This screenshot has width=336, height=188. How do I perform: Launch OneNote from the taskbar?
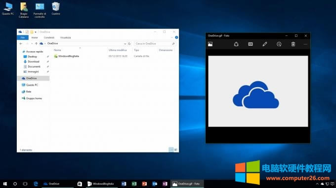pyautogui.click(x=165, y=184)
